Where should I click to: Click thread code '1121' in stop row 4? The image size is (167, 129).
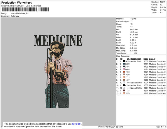[x=146, y=69]
